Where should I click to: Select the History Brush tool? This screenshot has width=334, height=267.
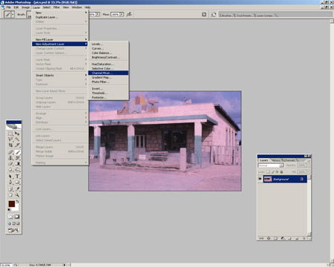pos(17,158)
